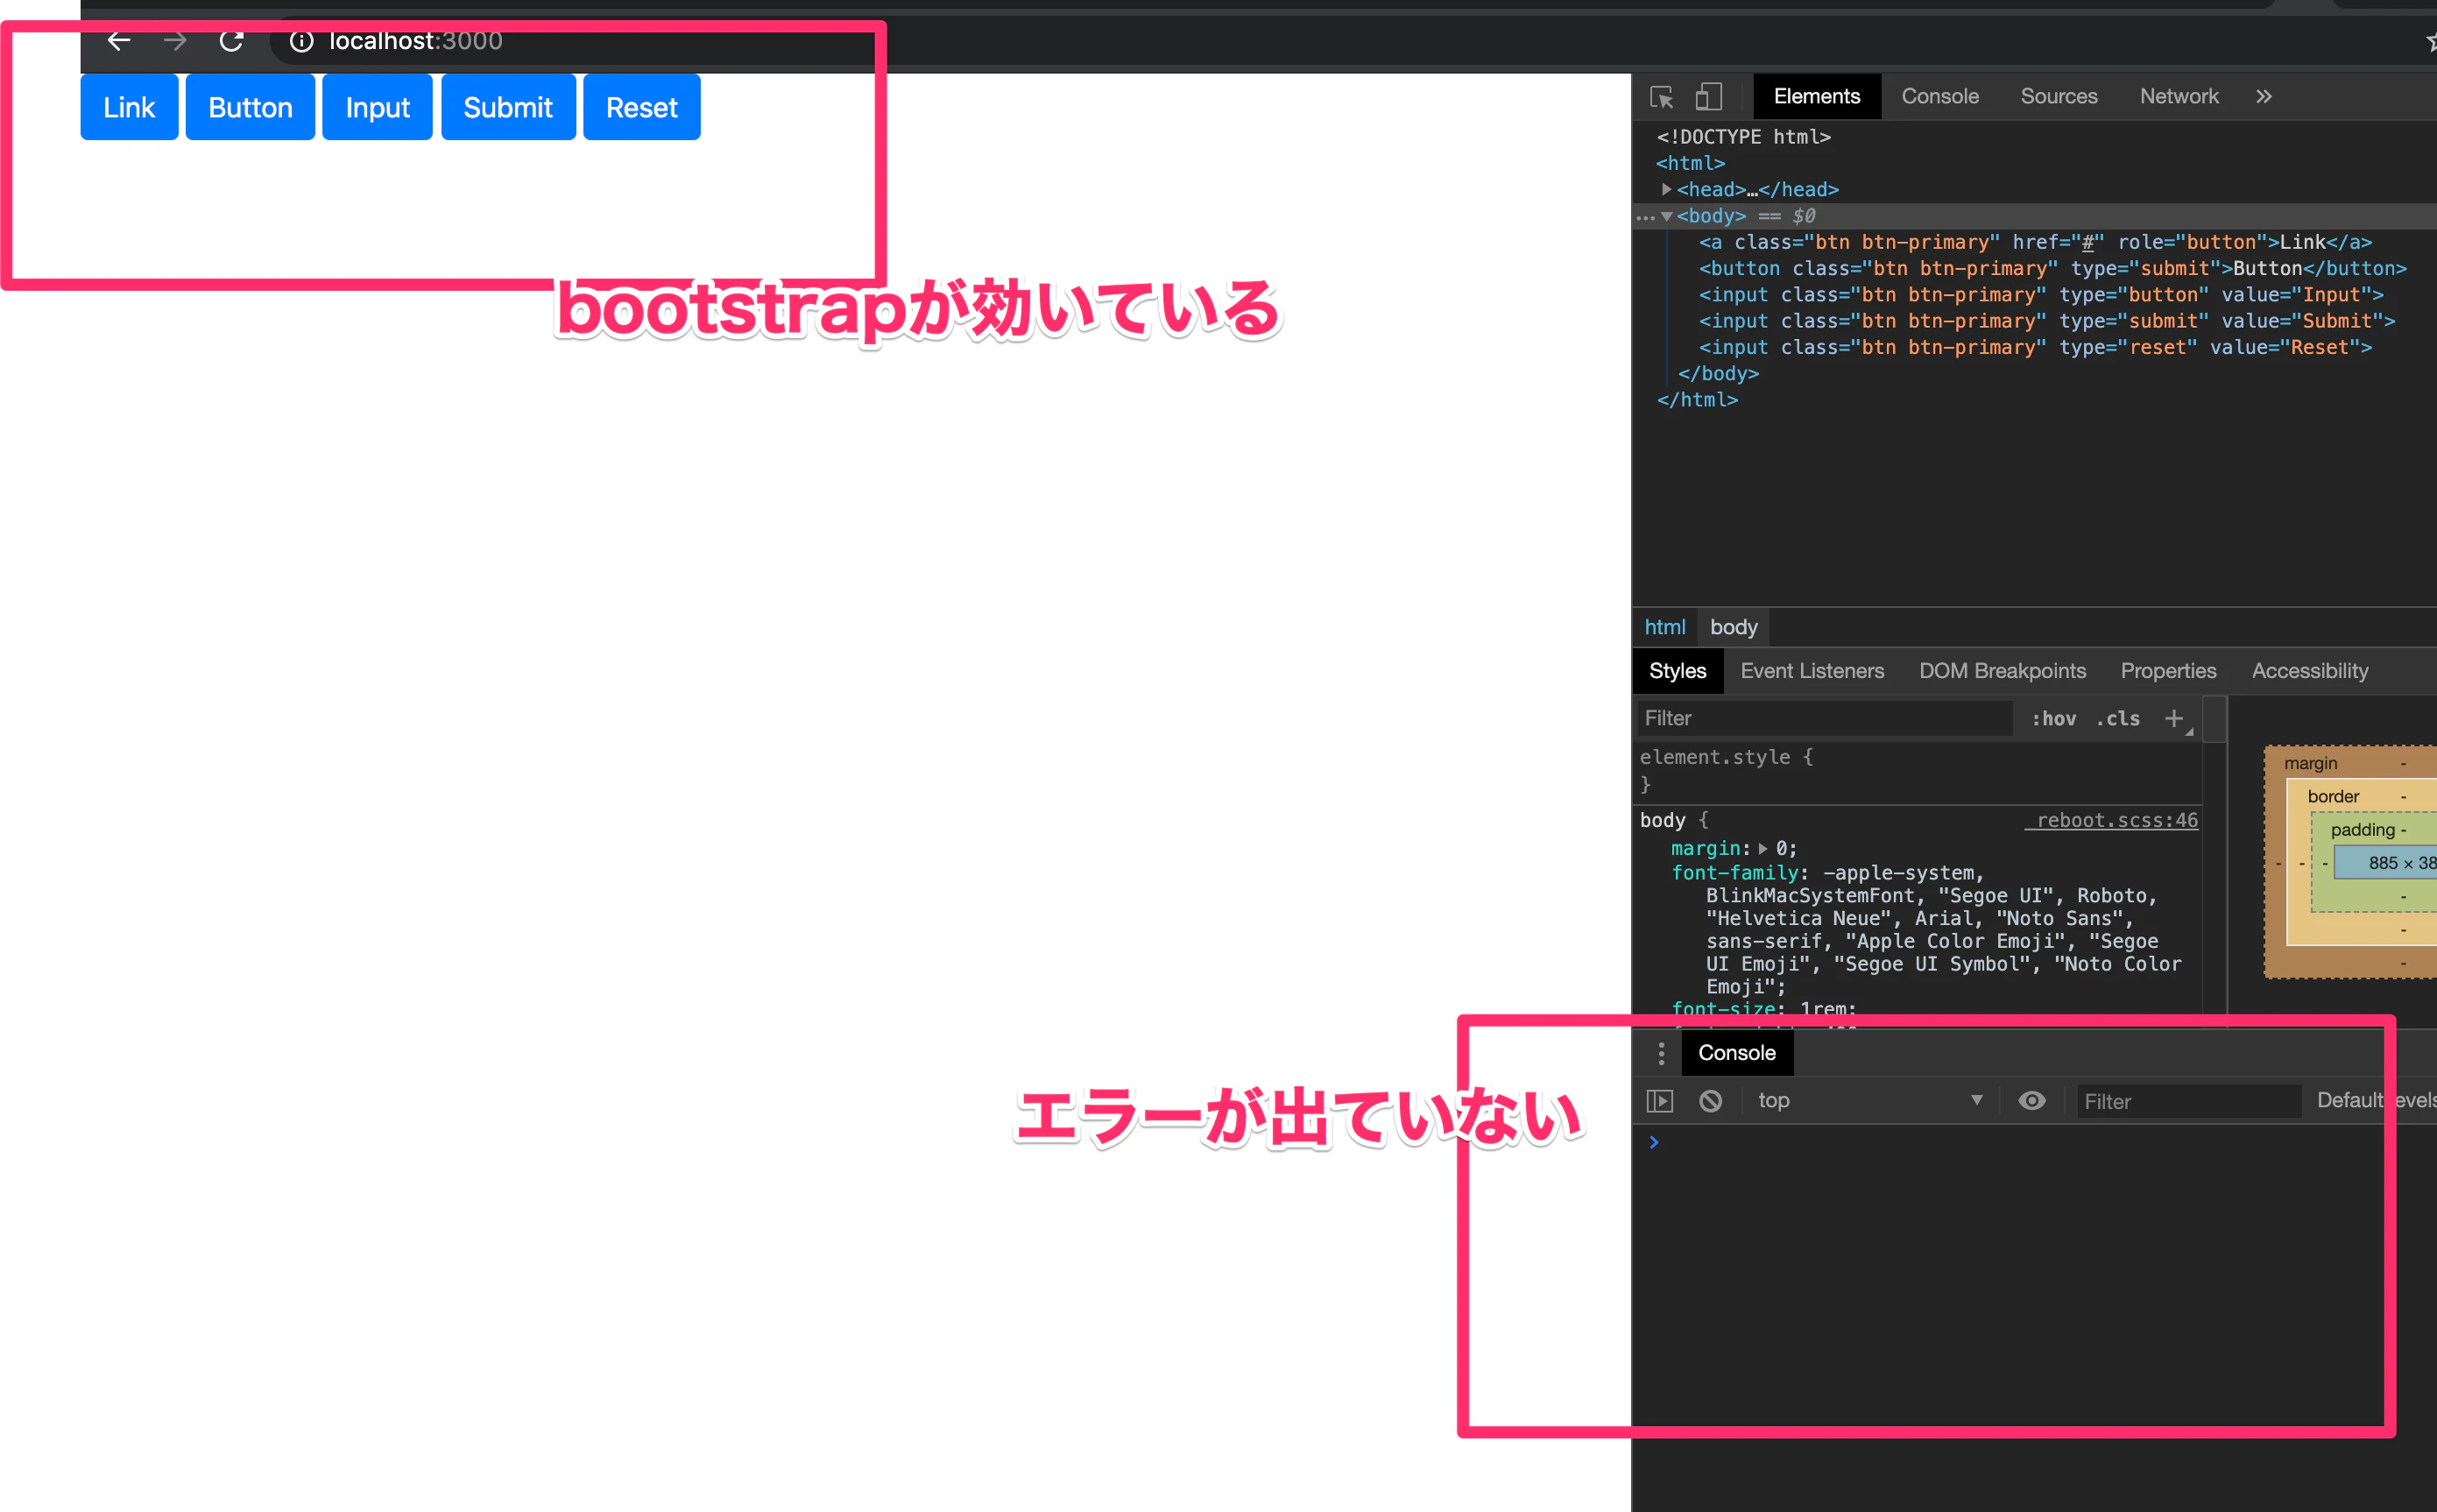Screen dimensions: 2437x1512
Task: Click the margin value 0
Action: click(1781, 848)
